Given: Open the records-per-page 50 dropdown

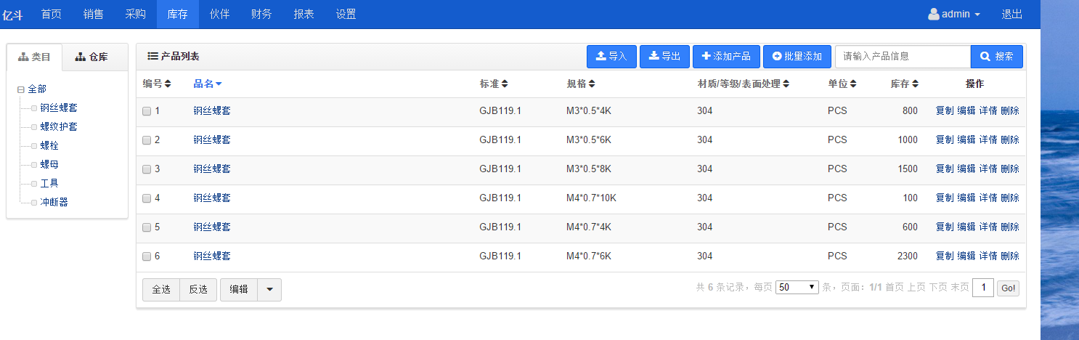Looking at the screenshot, I should pos(797,288).
